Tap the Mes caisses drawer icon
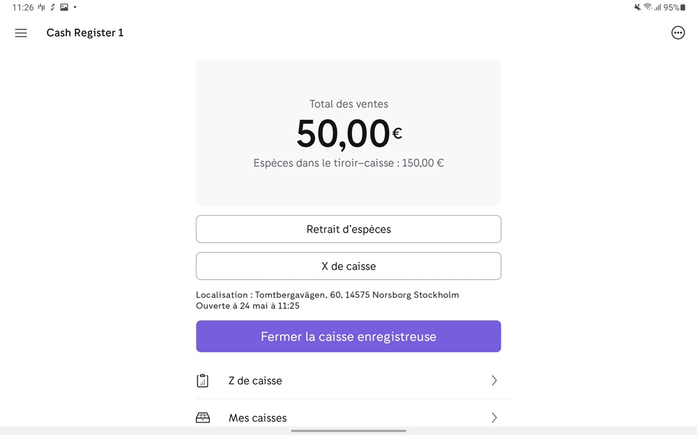This screenshot has height=435, width=697. [203, 418]
